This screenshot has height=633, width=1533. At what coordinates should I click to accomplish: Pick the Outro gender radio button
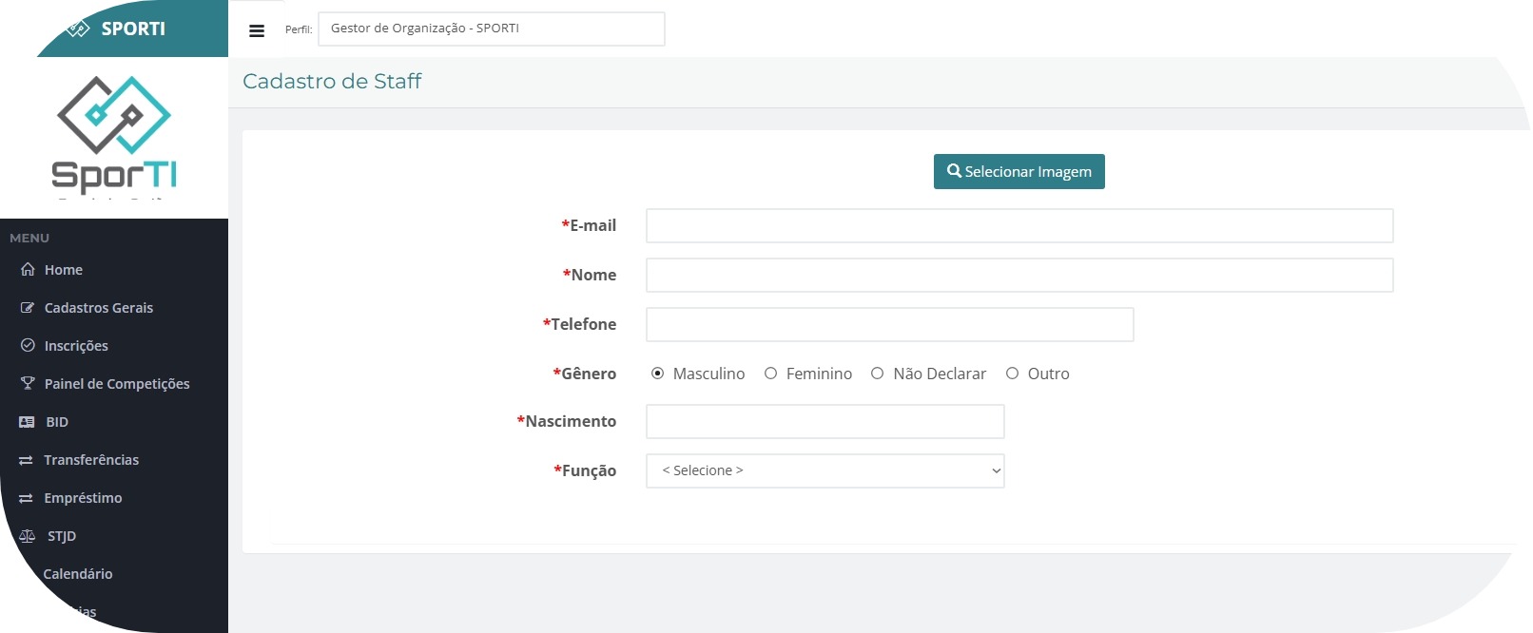pyautogui.click(x=1012, y=374)
